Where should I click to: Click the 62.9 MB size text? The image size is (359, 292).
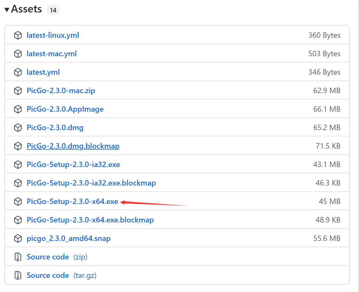click(327, 91)
